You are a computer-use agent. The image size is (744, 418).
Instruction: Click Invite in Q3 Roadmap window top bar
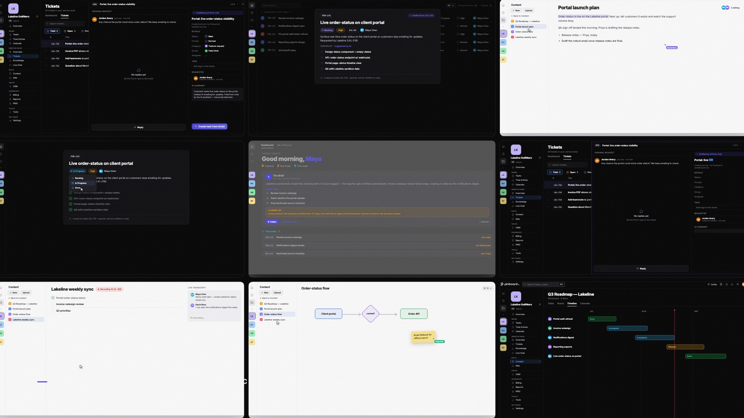(712, 284)
